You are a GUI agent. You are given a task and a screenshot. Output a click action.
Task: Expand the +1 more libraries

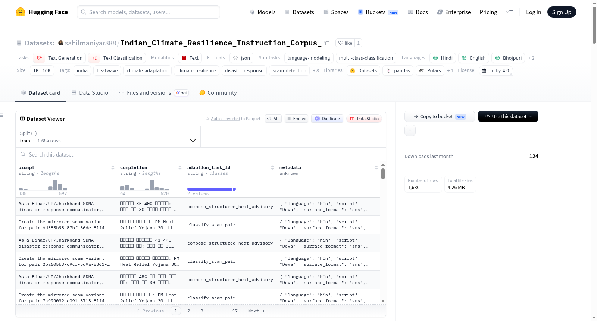tap(450, 71)
